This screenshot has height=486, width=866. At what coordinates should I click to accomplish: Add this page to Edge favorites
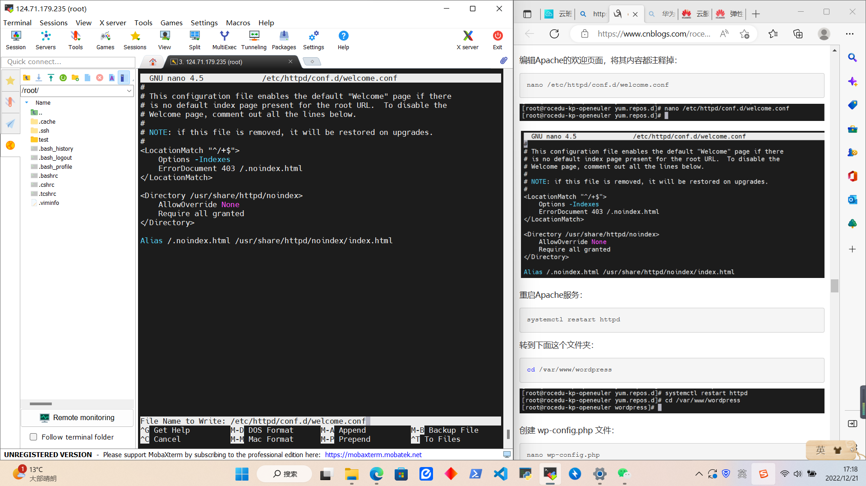pyautogui.click(x=744, y=34)
